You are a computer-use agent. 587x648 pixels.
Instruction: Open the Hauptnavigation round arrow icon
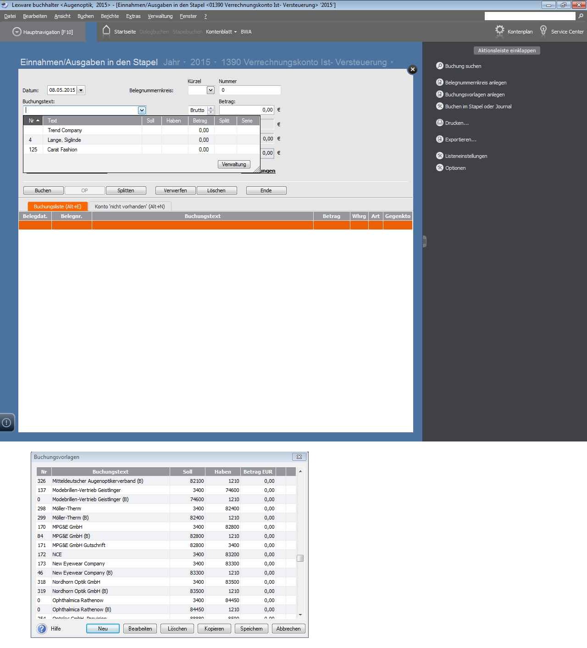17,32
